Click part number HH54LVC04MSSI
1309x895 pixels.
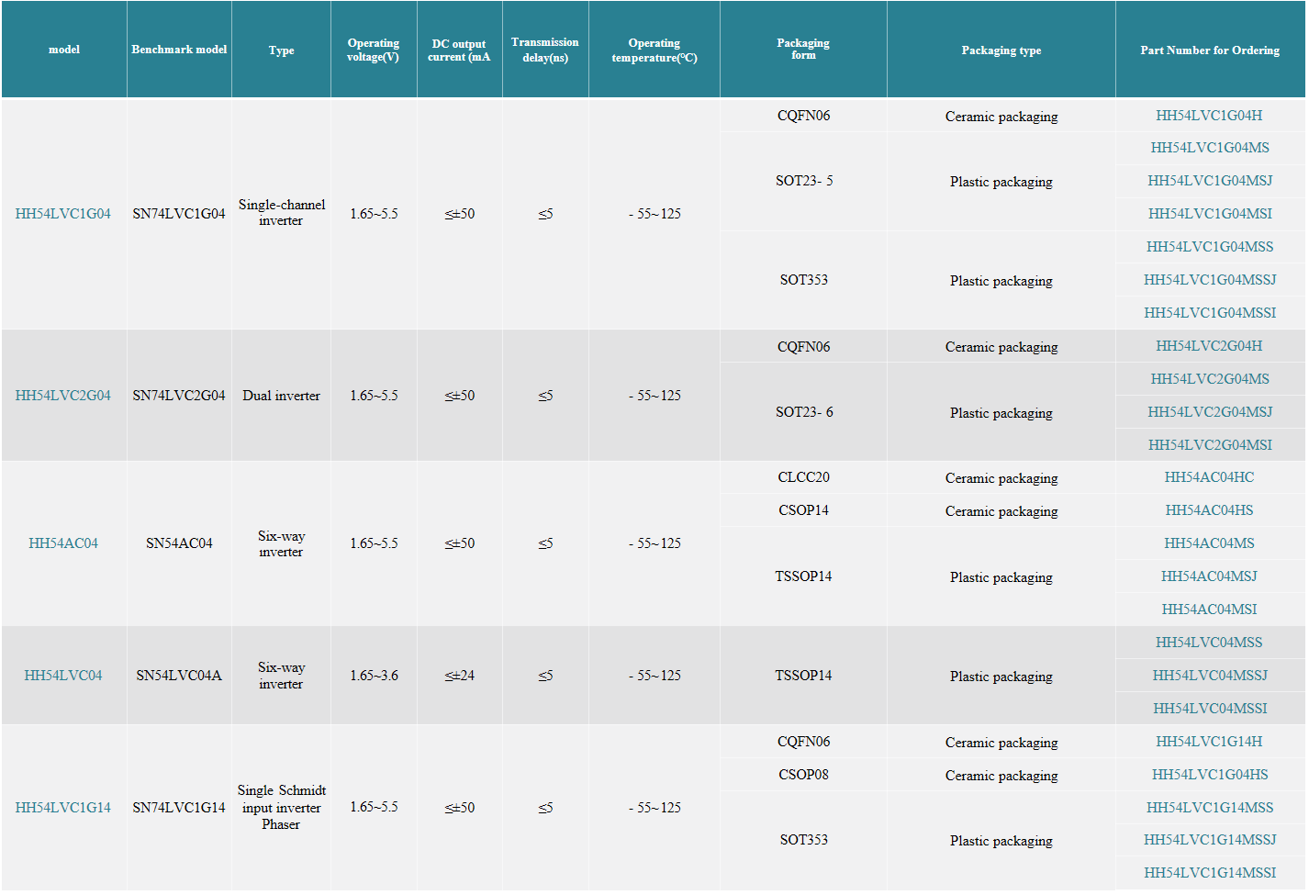[x=1210, y=709]
